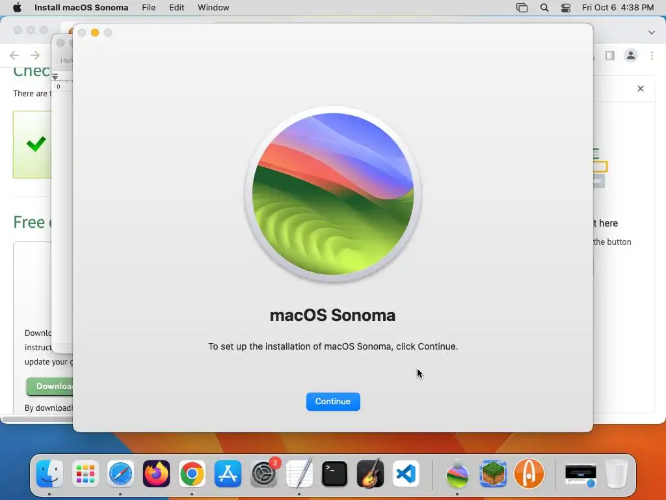Open the minimized window thumbnail in Dock
666x500 pixels.
click(581, 475)
